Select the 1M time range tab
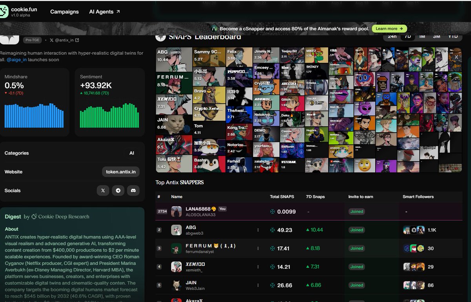This screenshot has height=302, width=471. tap(422, 36)
